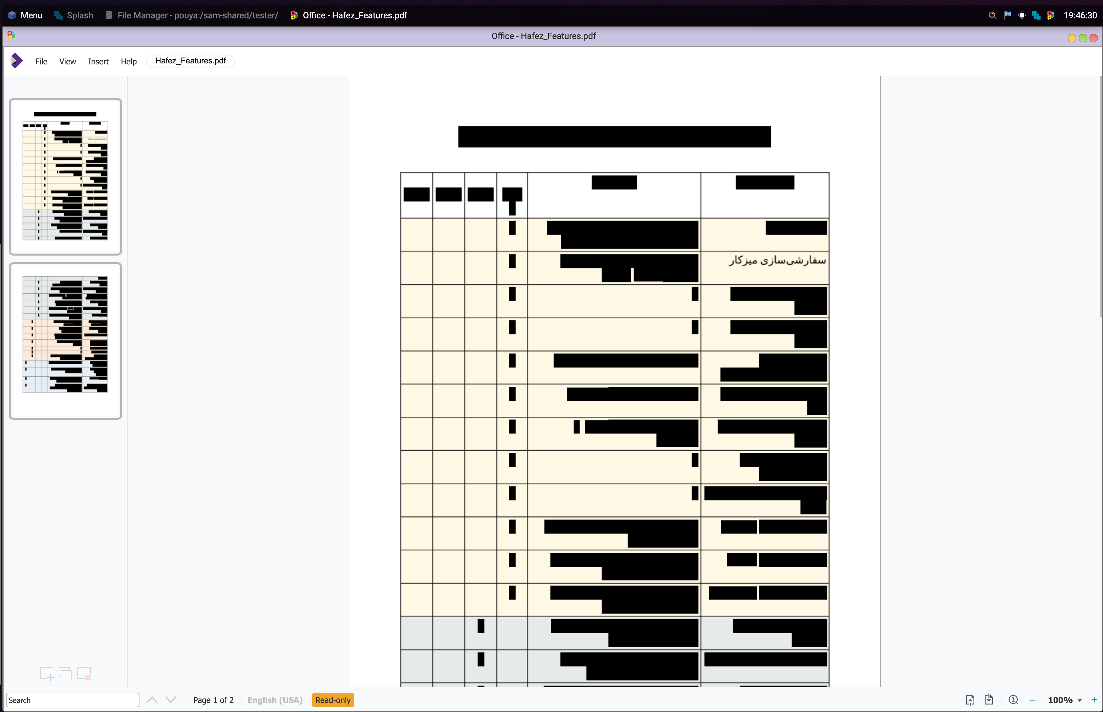Select the second page thumbnail
The width and height of the screenshot is (1103, 712).
[x=65, y=341]
